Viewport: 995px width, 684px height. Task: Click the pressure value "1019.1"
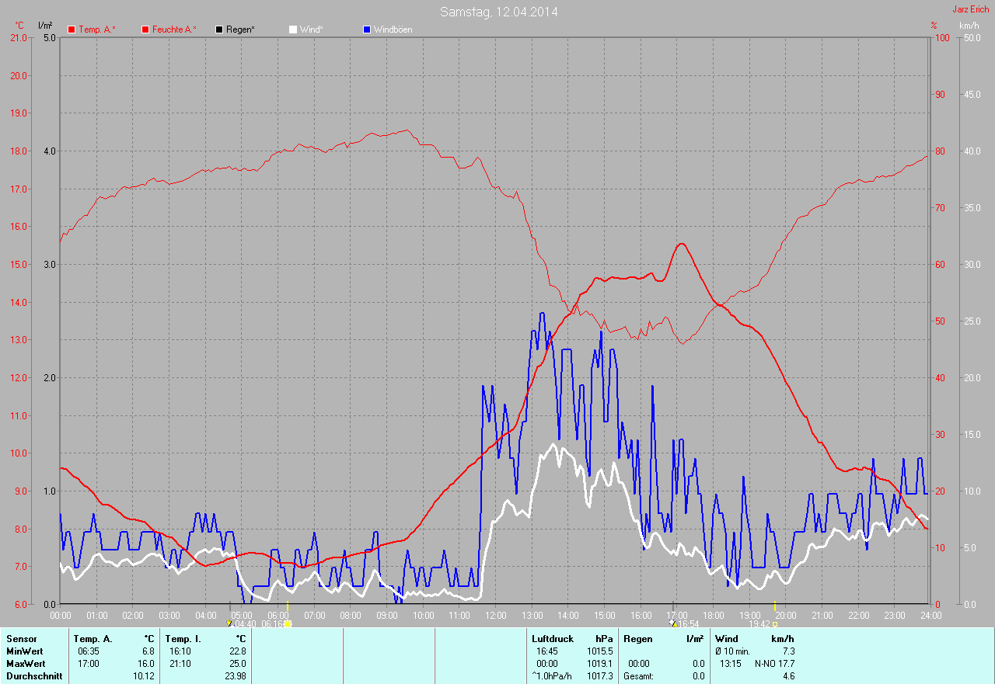click(x=600, y=663)
